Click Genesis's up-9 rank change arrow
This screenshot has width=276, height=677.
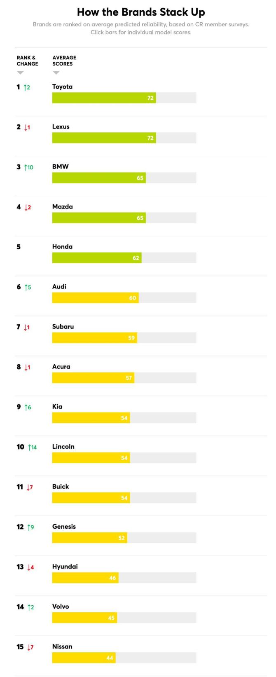point(30,527)
